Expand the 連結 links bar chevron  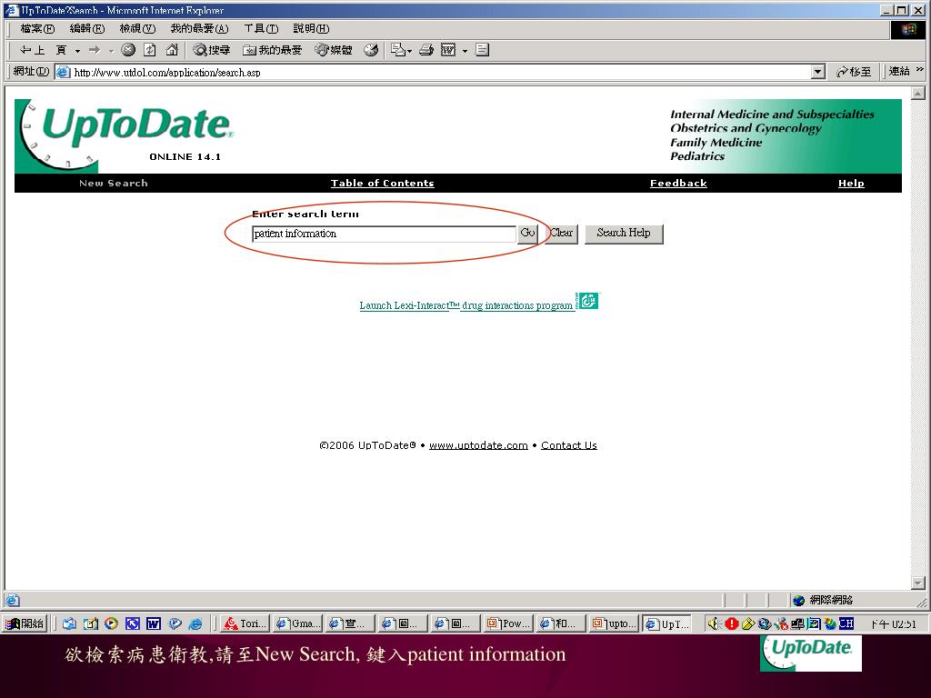920,70
